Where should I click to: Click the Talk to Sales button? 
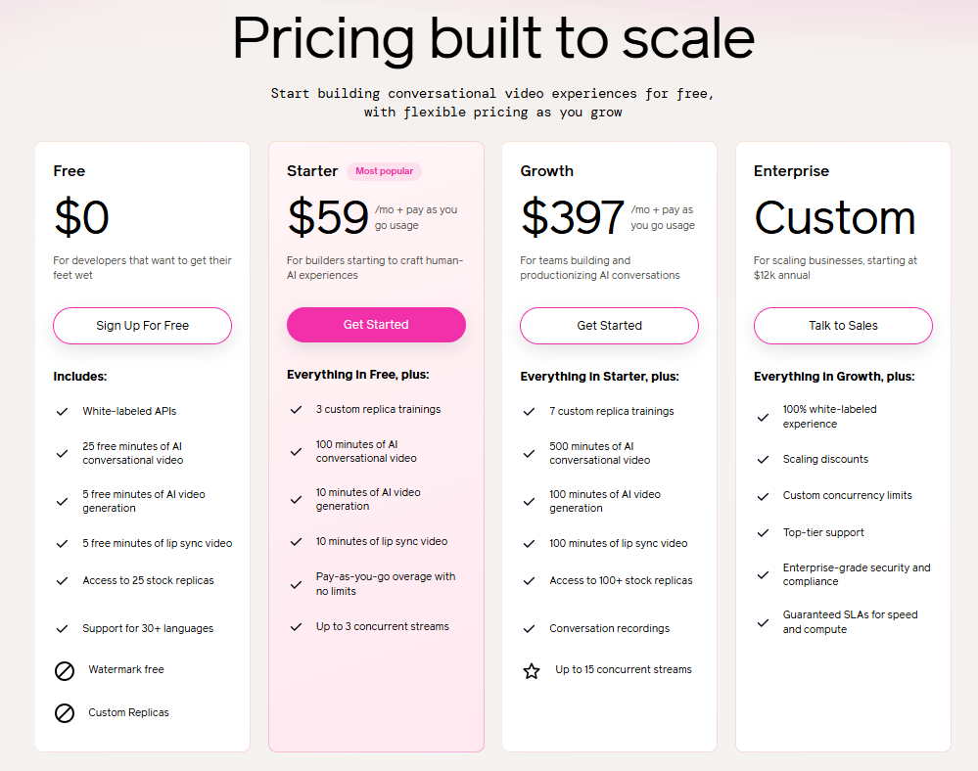coord(843,326)
